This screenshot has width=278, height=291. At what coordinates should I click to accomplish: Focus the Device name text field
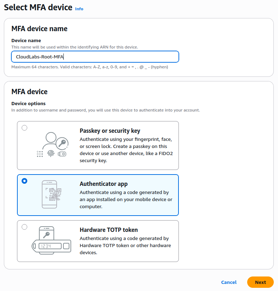click(x=95, y=57)
